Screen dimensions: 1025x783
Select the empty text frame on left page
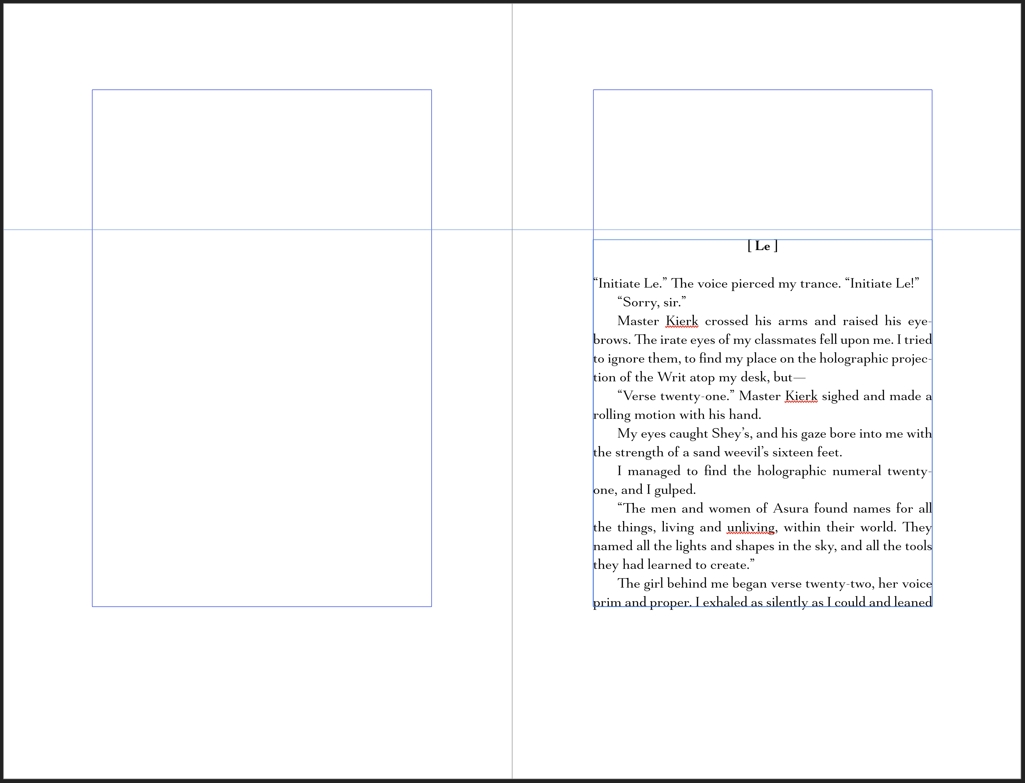pos(262,348)
